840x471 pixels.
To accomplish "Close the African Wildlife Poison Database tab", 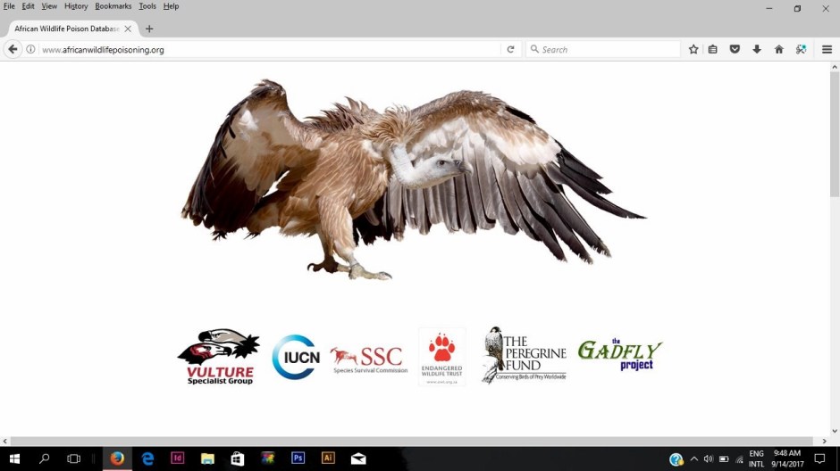I will pos(128,29).
